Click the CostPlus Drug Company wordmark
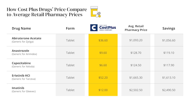The image size is (190, 98). (x=108, y=28)
